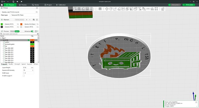Select the Move tool in toolbar
The image size is (199, 108).
107,9
